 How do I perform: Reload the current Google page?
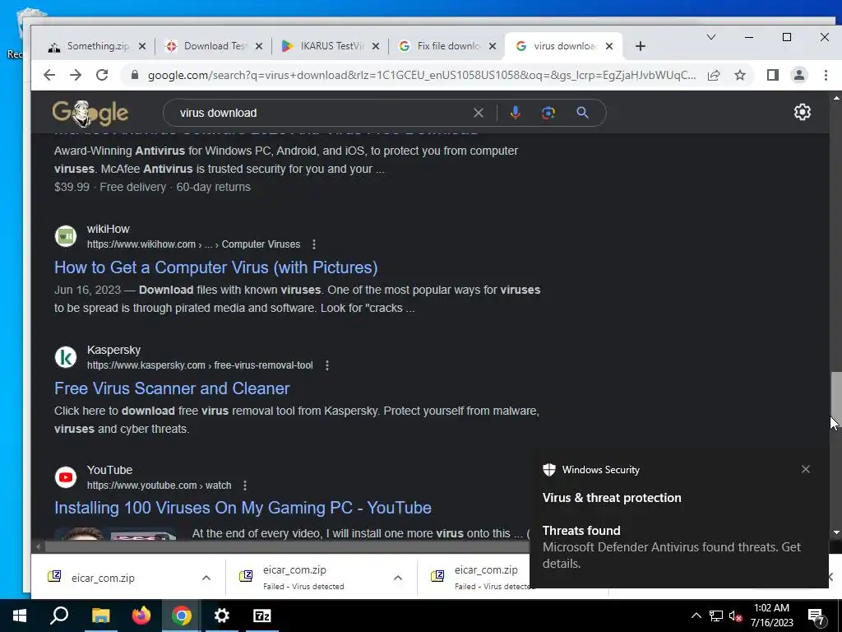click(102, 75)
